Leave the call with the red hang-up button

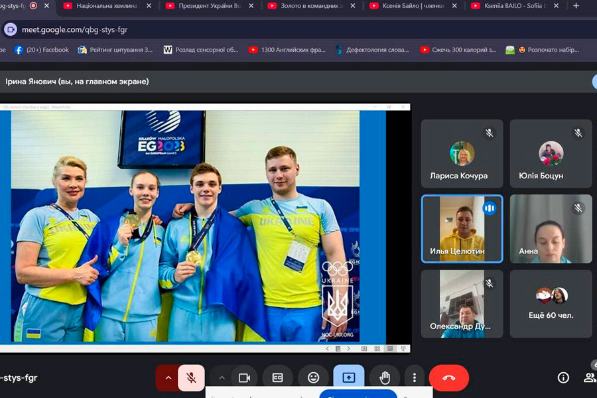point(448,377)
